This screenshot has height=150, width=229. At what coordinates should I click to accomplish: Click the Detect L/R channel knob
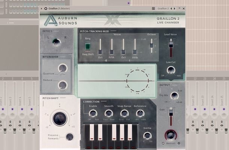[x=57, y=42]
